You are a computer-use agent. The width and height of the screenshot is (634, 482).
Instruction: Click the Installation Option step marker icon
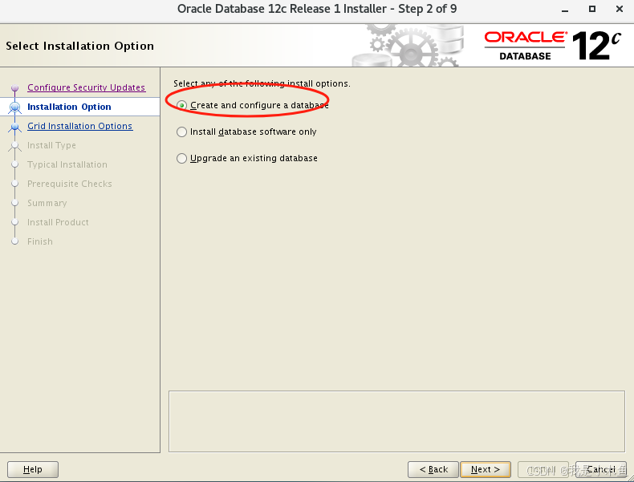click(x=15, y=107)
